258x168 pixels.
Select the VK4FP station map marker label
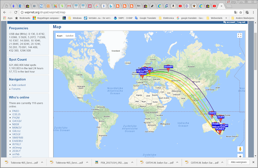(221, 117)
